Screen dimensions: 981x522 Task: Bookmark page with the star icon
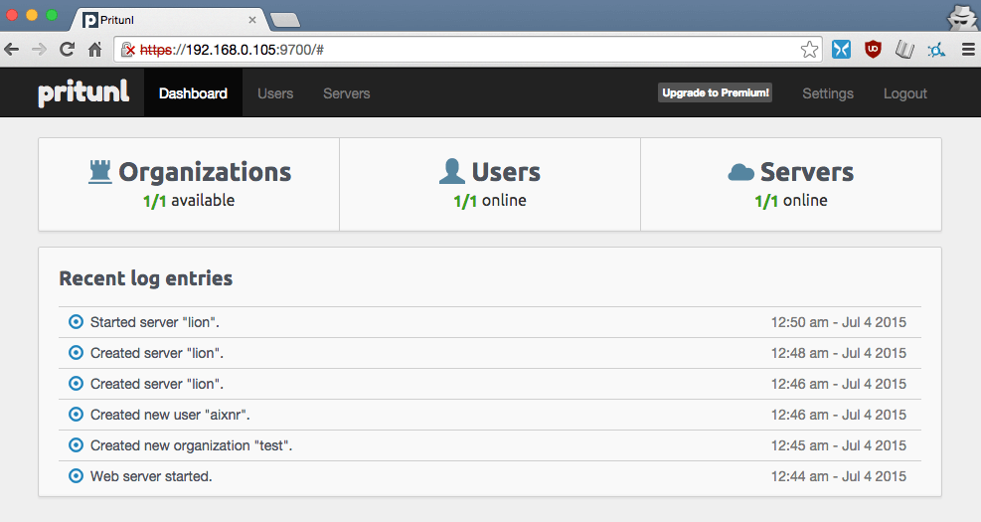pos(809,50)
